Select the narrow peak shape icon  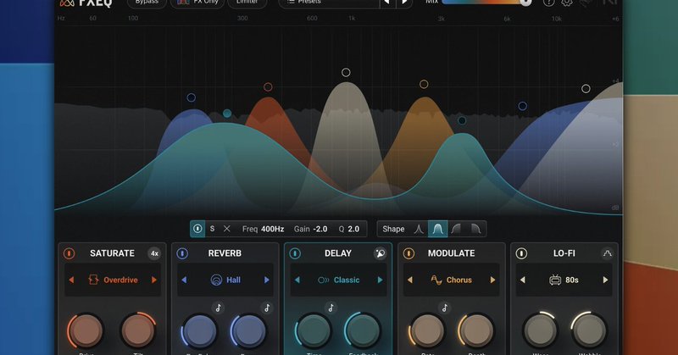[x=419, y=229]
